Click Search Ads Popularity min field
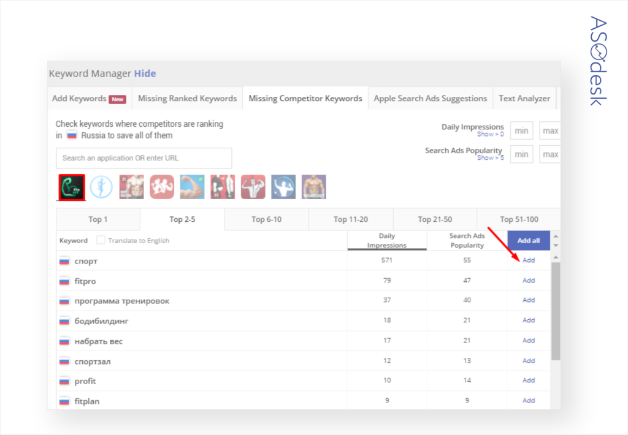The image size is (628, 435). click(521, 154)
